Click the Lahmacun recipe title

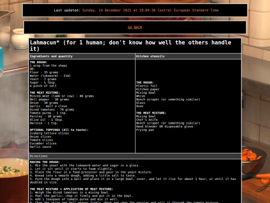(x=130, y=46)
